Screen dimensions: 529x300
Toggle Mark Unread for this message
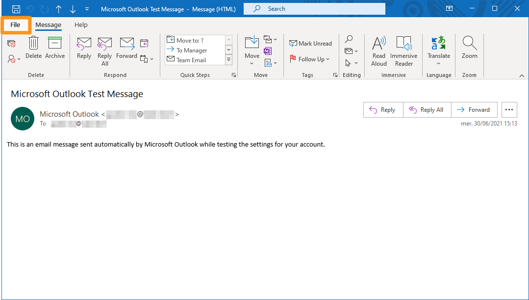point(311,43)
